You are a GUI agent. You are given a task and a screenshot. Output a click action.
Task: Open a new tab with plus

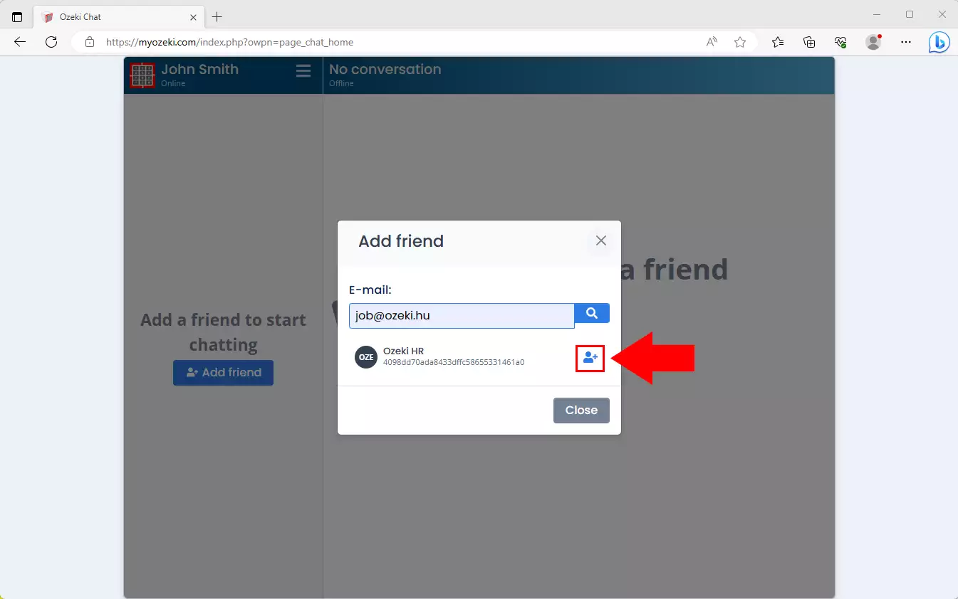[217, 16]
